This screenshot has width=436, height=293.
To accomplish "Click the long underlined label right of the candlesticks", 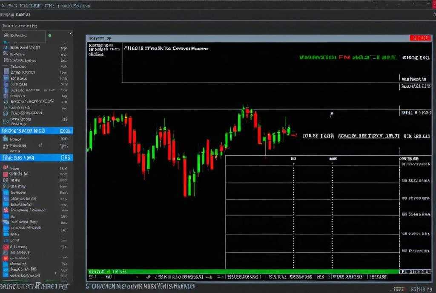I will [369, 136].
